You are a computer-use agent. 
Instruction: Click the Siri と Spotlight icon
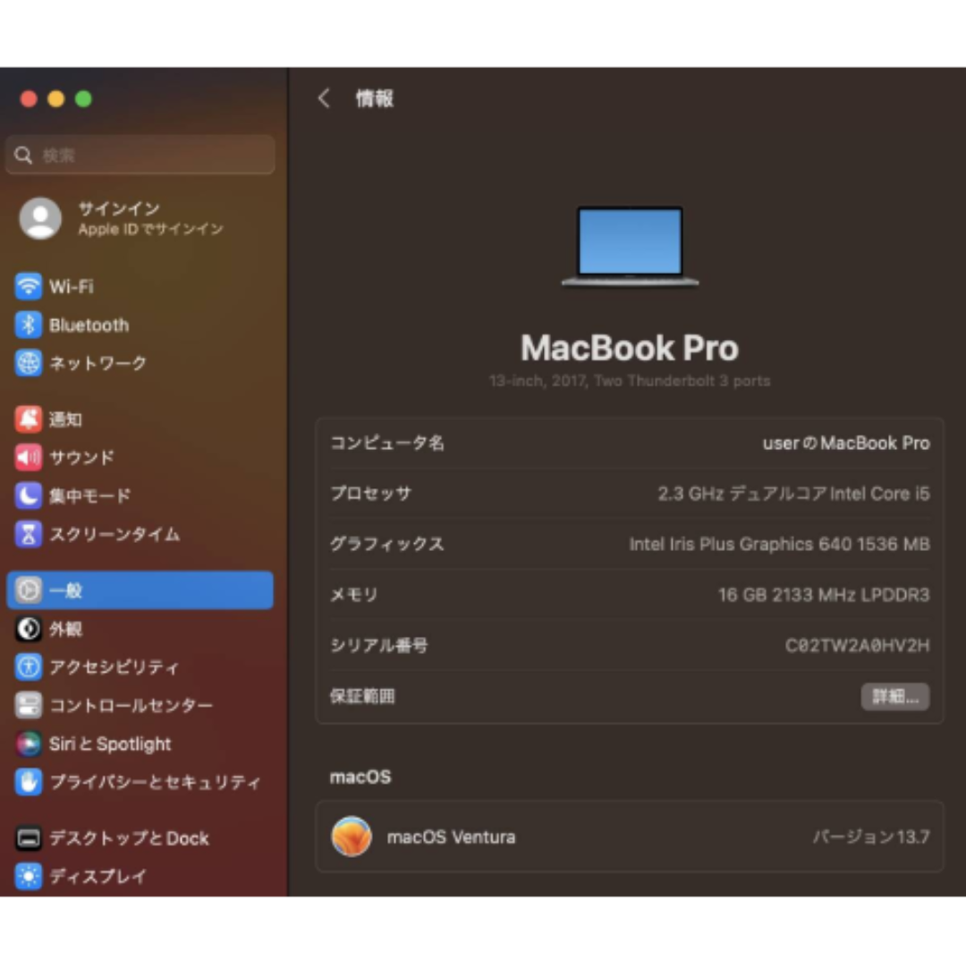[x=29, y=743]
